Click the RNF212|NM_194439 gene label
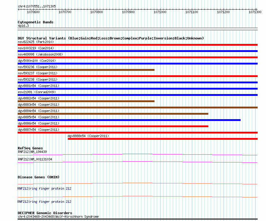 coord(32,152)
